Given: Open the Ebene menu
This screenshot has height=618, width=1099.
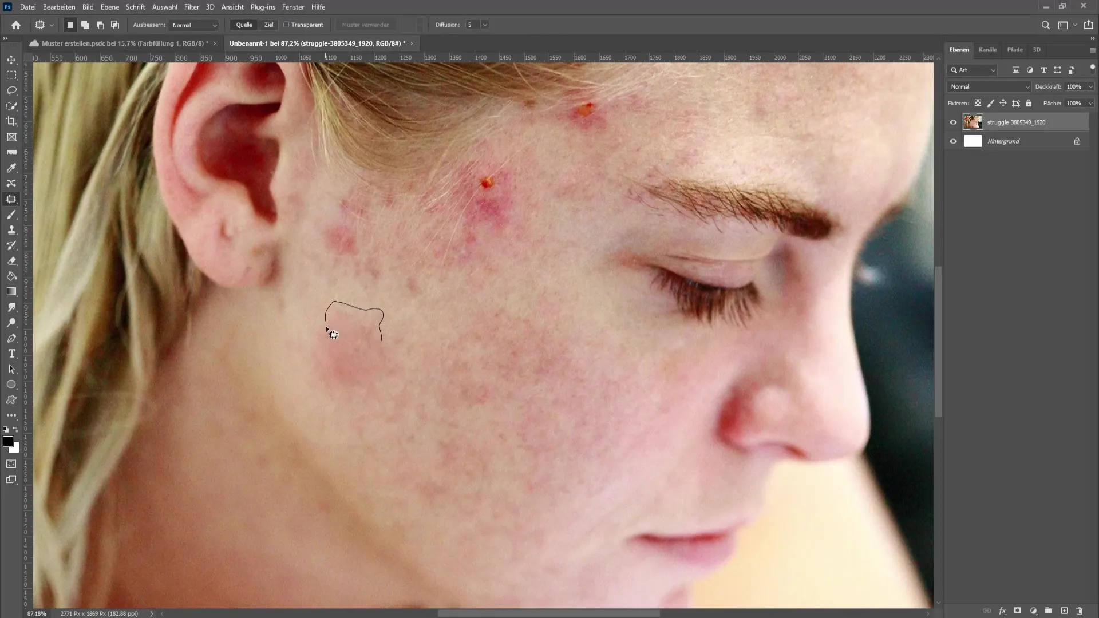Looking at the screenshot, I should click(x=109, y=7).
